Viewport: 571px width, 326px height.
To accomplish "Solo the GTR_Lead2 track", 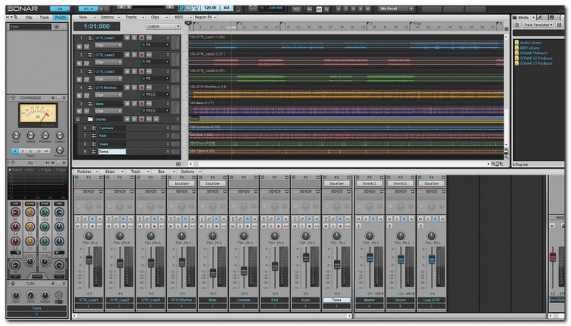I will point(134,55).
